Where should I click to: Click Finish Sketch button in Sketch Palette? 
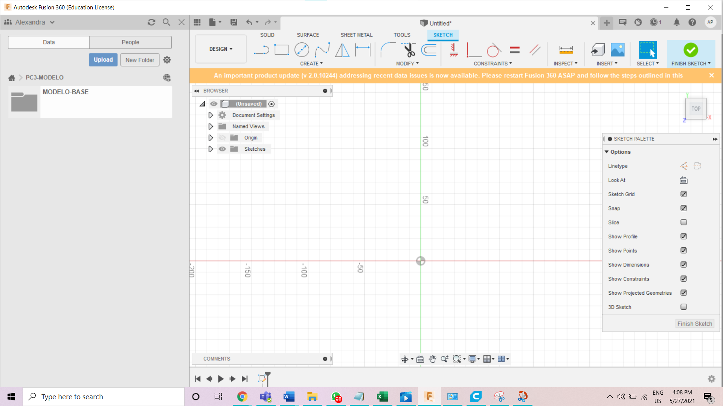(x=694, y=324)
